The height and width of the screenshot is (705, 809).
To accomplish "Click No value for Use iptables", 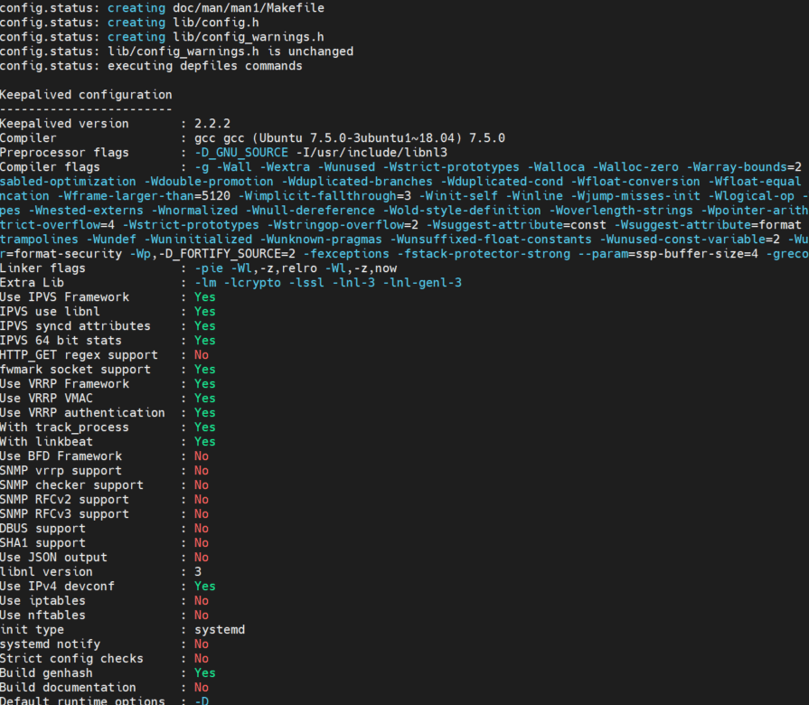I will pos(202,600).
